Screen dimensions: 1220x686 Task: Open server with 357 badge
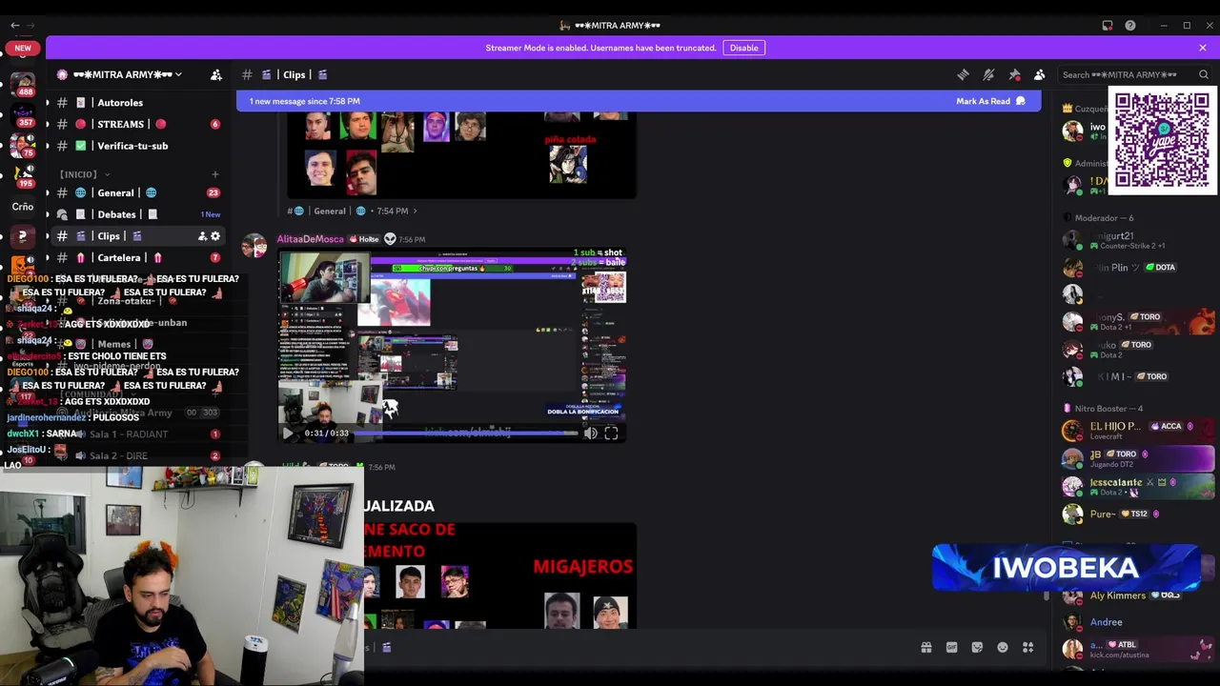pos(23,115)
